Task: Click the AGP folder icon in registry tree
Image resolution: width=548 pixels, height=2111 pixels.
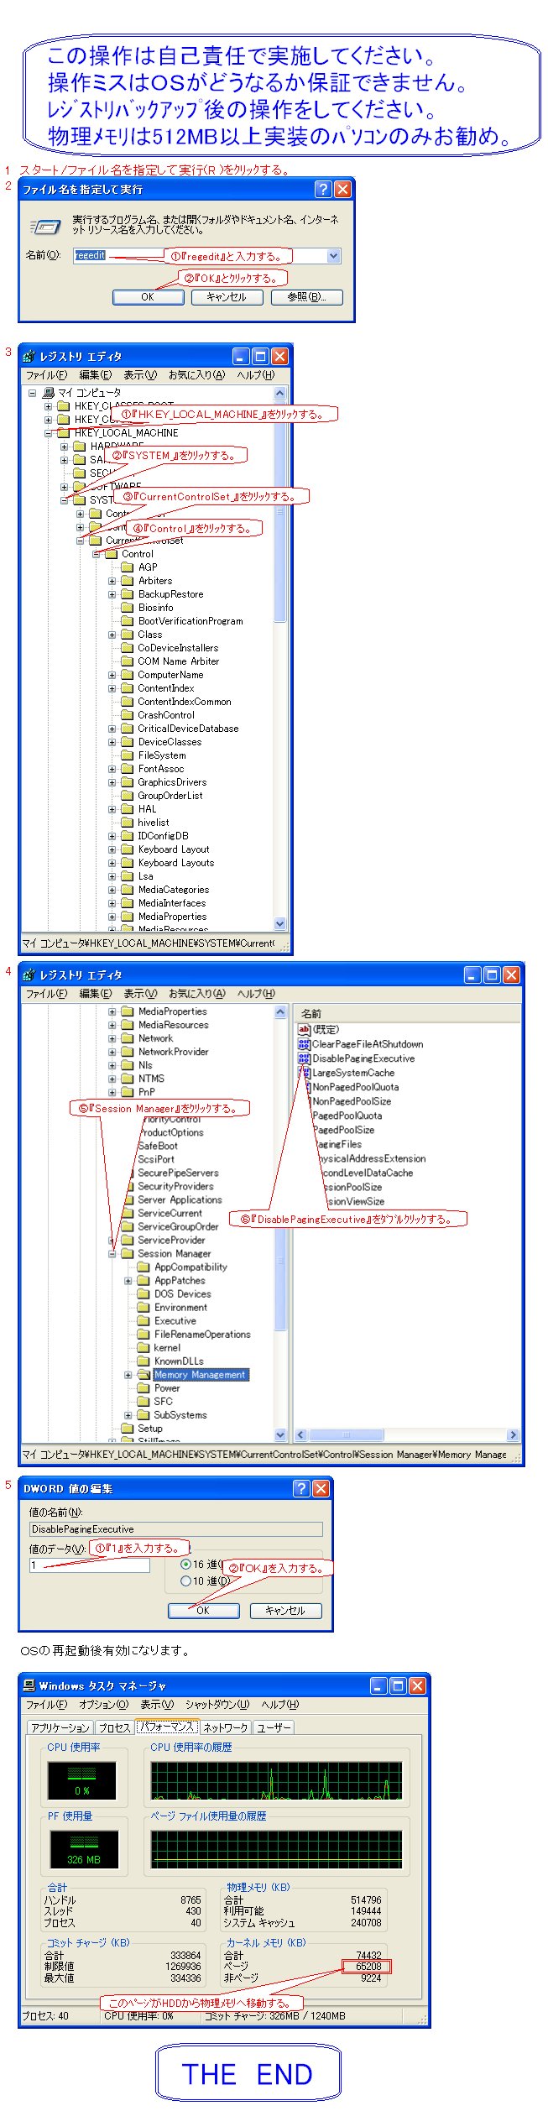Action: coord(127,567)
